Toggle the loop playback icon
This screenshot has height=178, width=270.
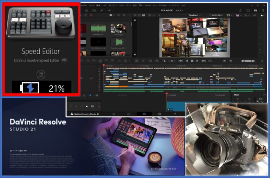click(x=210, y=61)
